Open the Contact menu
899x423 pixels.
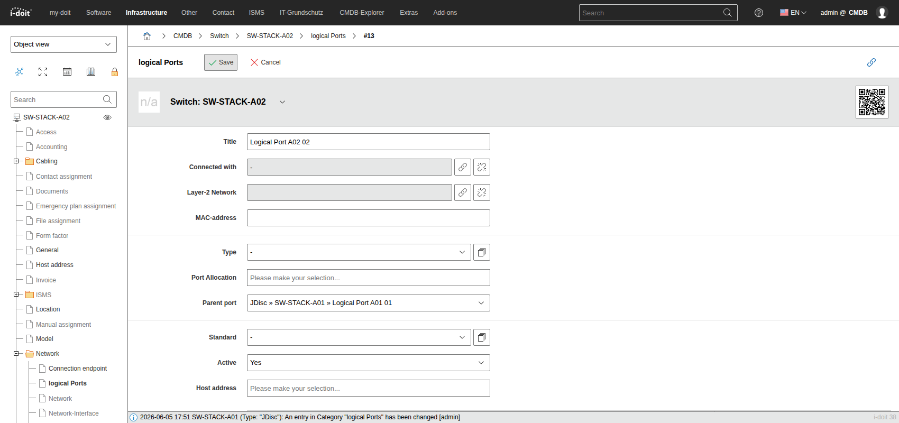(x=223, y=13)
